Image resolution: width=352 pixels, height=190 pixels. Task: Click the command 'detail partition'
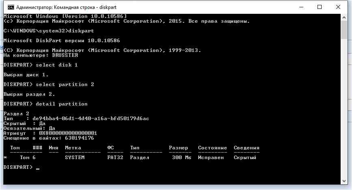[x=62, y=104]
